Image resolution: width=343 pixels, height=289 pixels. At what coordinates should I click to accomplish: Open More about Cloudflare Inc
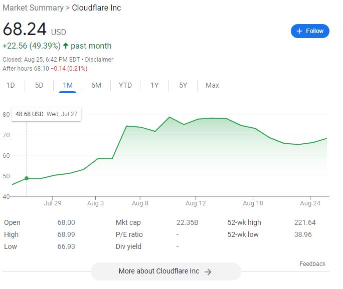point(166,271)
